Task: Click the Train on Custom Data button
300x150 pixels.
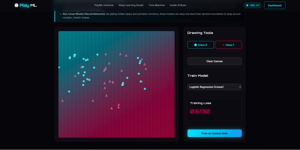Action: tap(214, 133)
